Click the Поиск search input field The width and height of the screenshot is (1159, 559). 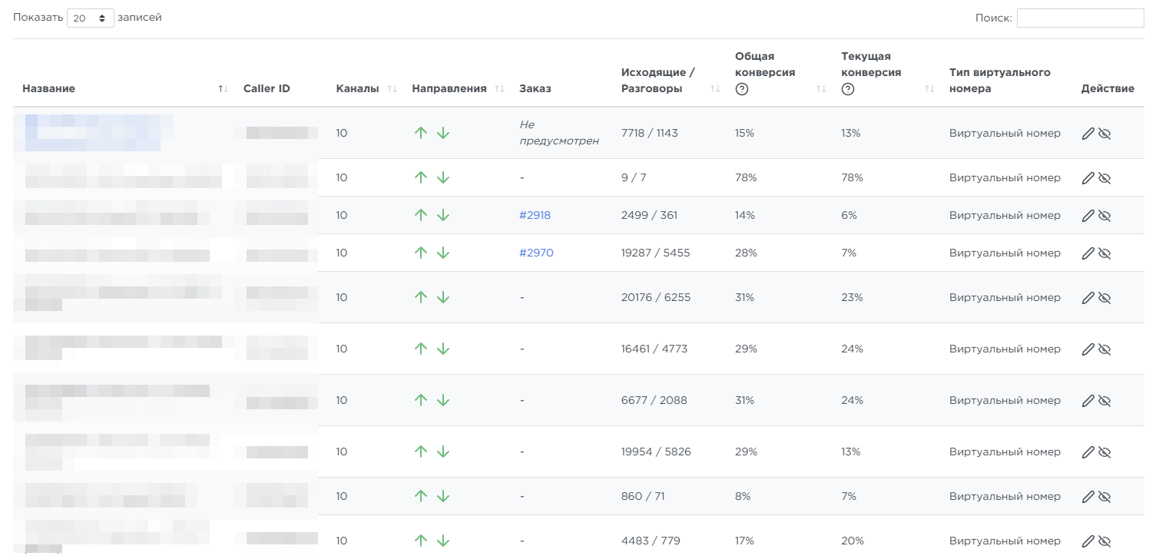tap(1079, 18)
